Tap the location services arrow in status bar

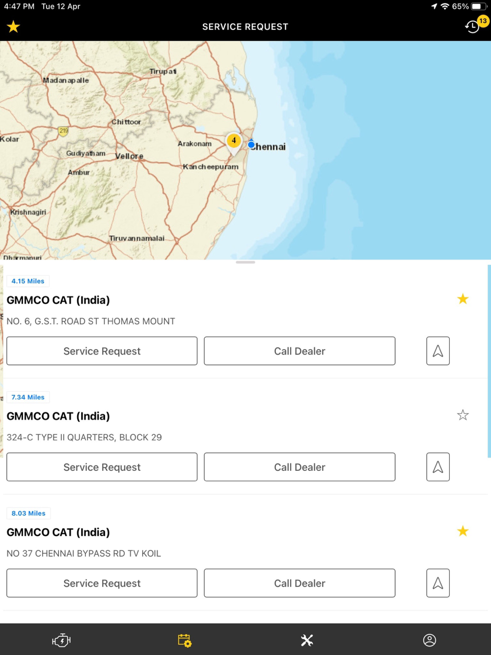click(434, 6)
